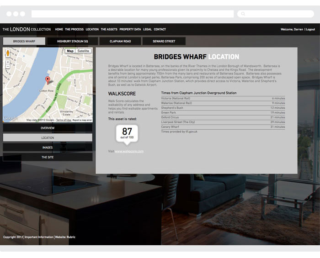Select the BRIDGES WHARF tab

point(24,41)
